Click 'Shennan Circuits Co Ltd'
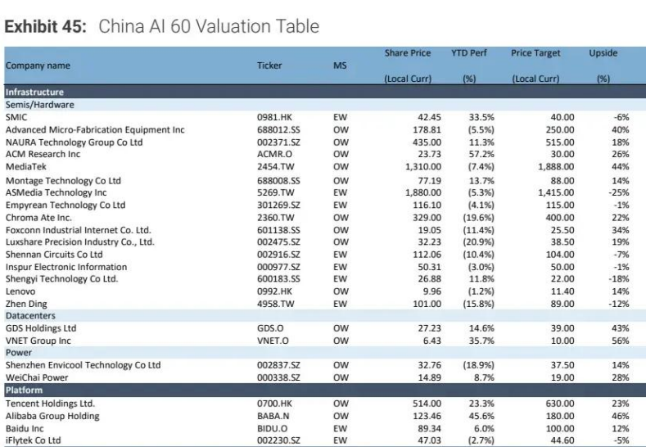Screen dimensions: 646x447 pos(54,255)
